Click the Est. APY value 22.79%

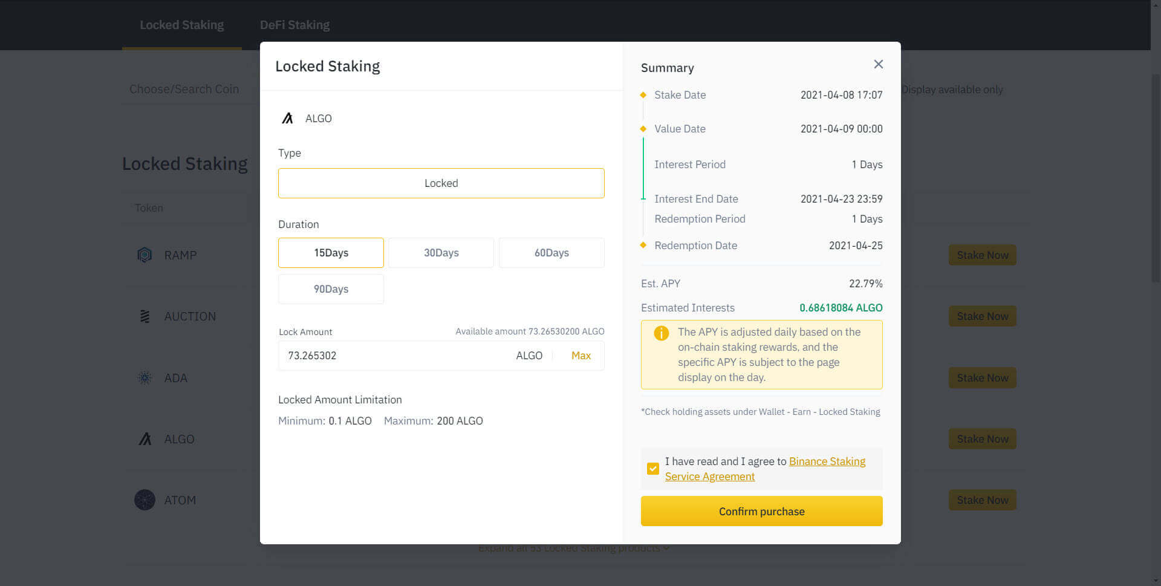click(x=865, y=284)
